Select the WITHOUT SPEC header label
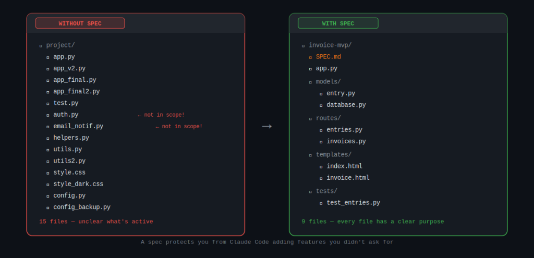Screen dimensions: 534x258 80,23
